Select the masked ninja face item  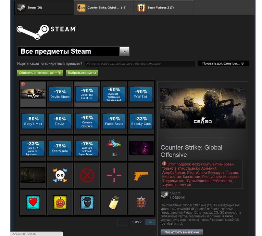click(87, 203)
